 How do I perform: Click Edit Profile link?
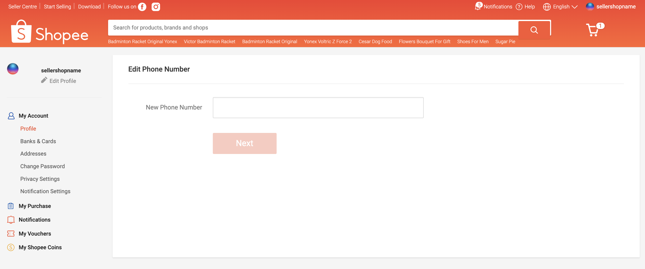tap(63, 81)
